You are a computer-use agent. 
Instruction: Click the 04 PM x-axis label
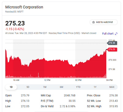pos(109,80)
